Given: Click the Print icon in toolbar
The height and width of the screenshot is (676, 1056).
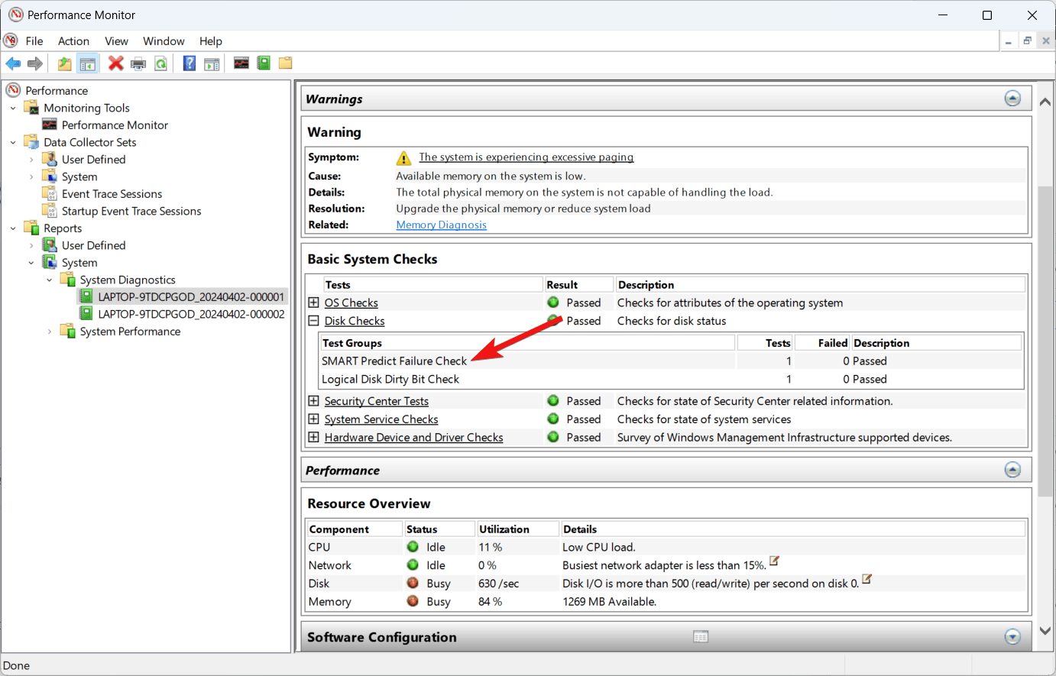Looking at the screenshot, I should click(x=138, y=63).
